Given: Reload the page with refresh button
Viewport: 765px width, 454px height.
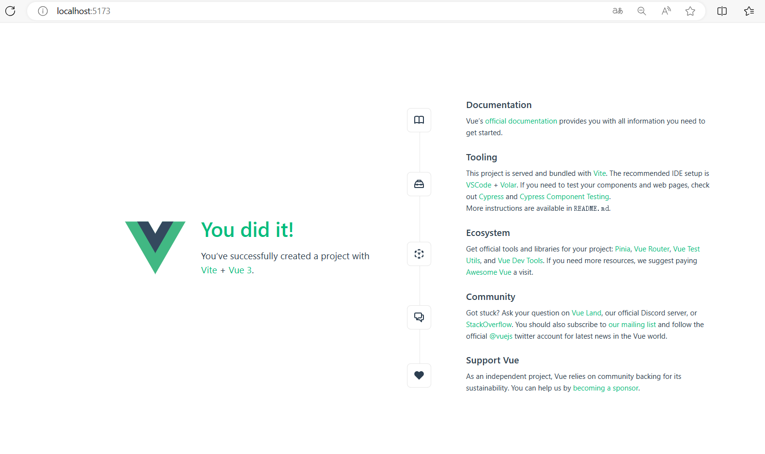Looking at the screenshot, I should (10, 11).
